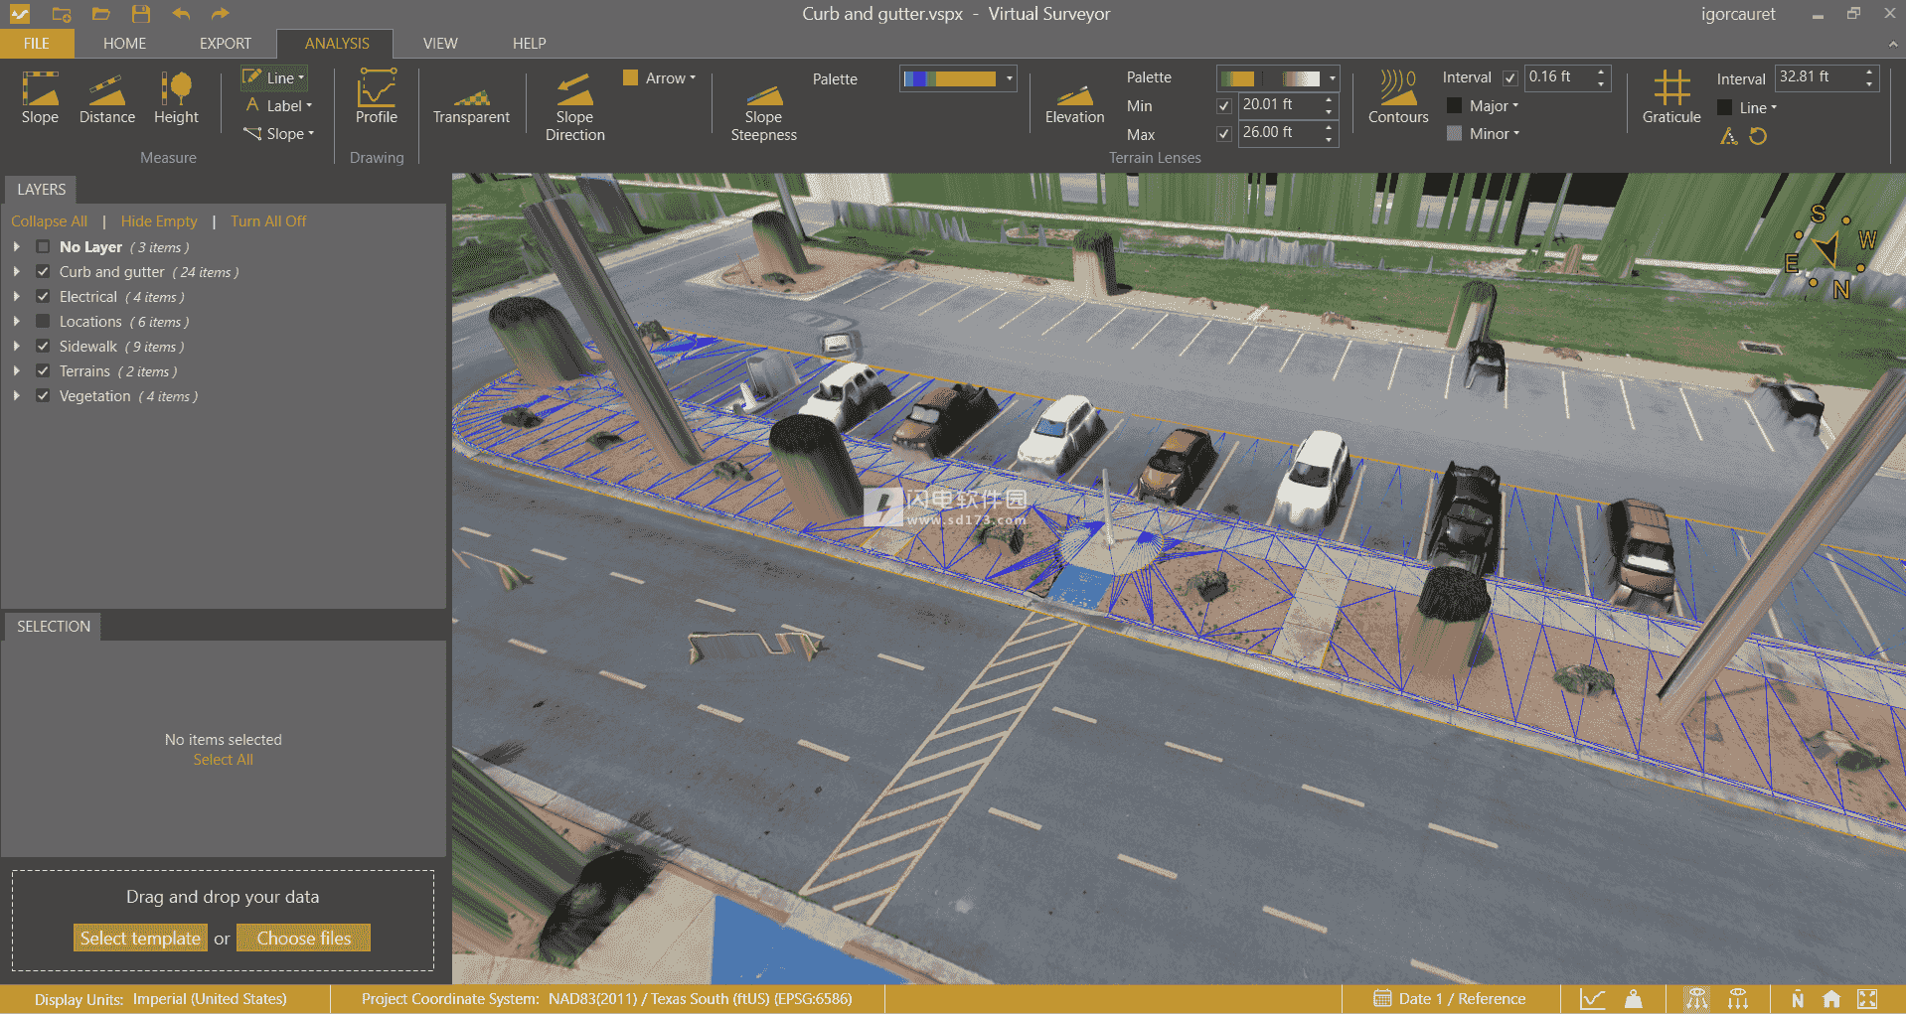Enable the Transparent terrain lens
Screen dimensions: 1906x1014
(471, 106)
